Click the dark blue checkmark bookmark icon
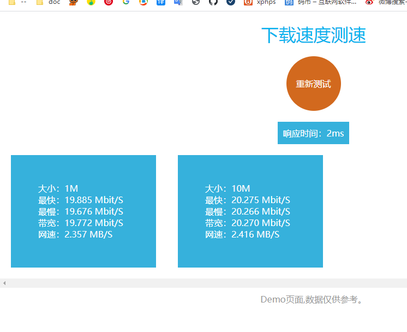Screen dimensions: 407x332 tap(231, 2)
